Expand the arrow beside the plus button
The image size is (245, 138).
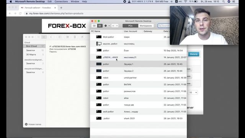click(117, 26)
